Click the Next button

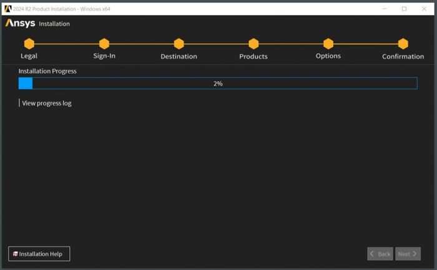(408, 254)
